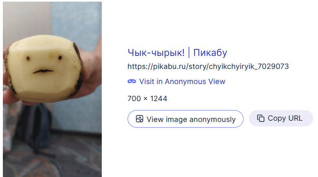318x177 pixels.
Task: Click the backpack in the photo background
Action: coord(34,127)
